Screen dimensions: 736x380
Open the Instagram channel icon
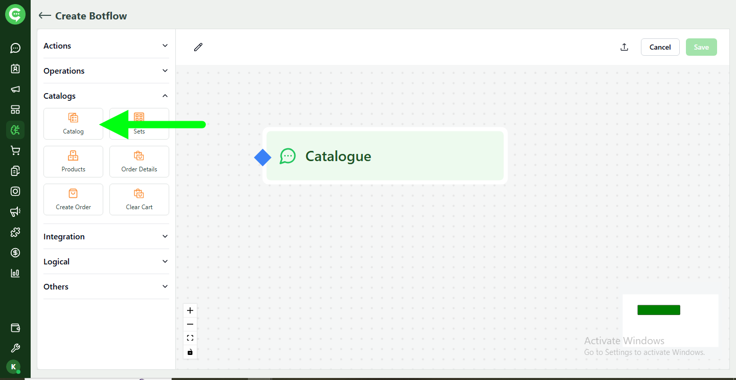click(15, 191)
